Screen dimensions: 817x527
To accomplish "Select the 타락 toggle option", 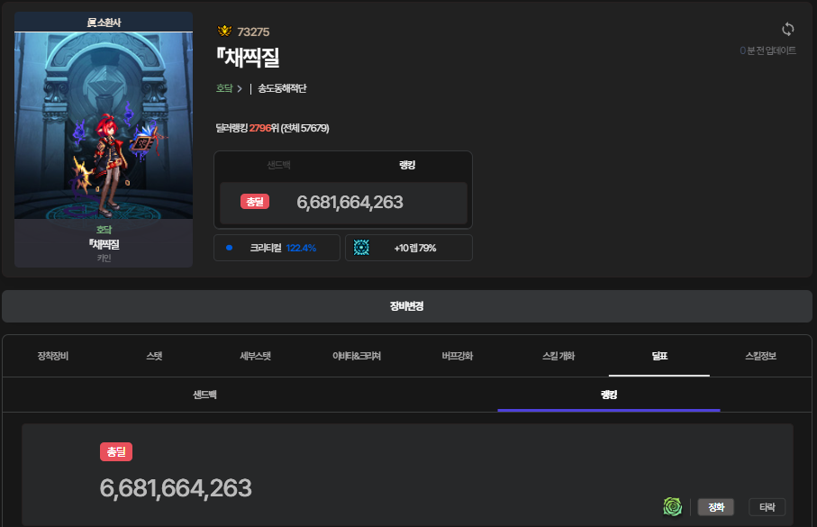I will (x=767, y=506).
